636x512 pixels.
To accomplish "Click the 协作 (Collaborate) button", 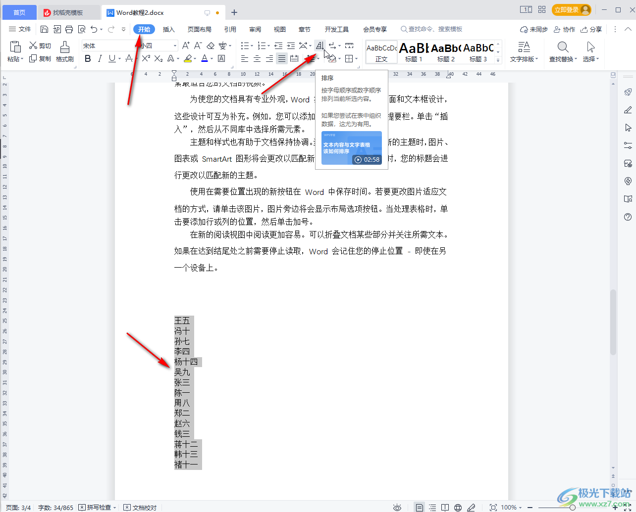I will (564, 29).
